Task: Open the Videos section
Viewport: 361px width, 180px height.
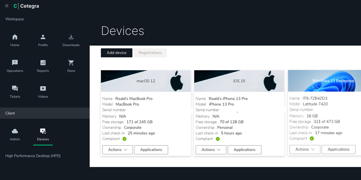Action: (x=43, y=92)
